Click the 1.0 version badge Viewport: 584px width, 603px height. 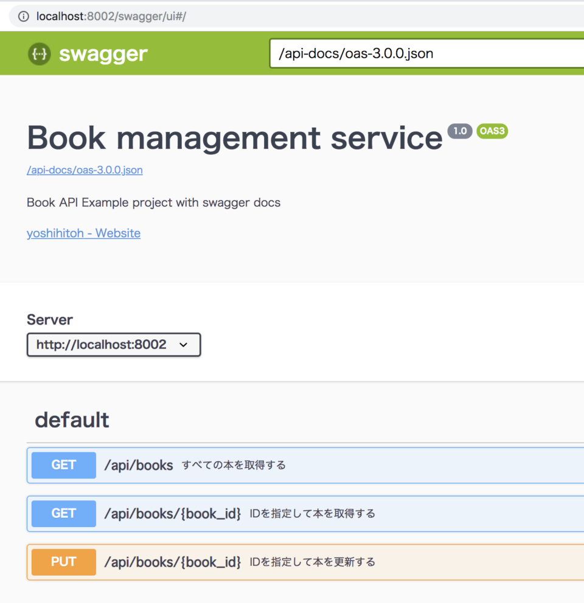(460, 131)
